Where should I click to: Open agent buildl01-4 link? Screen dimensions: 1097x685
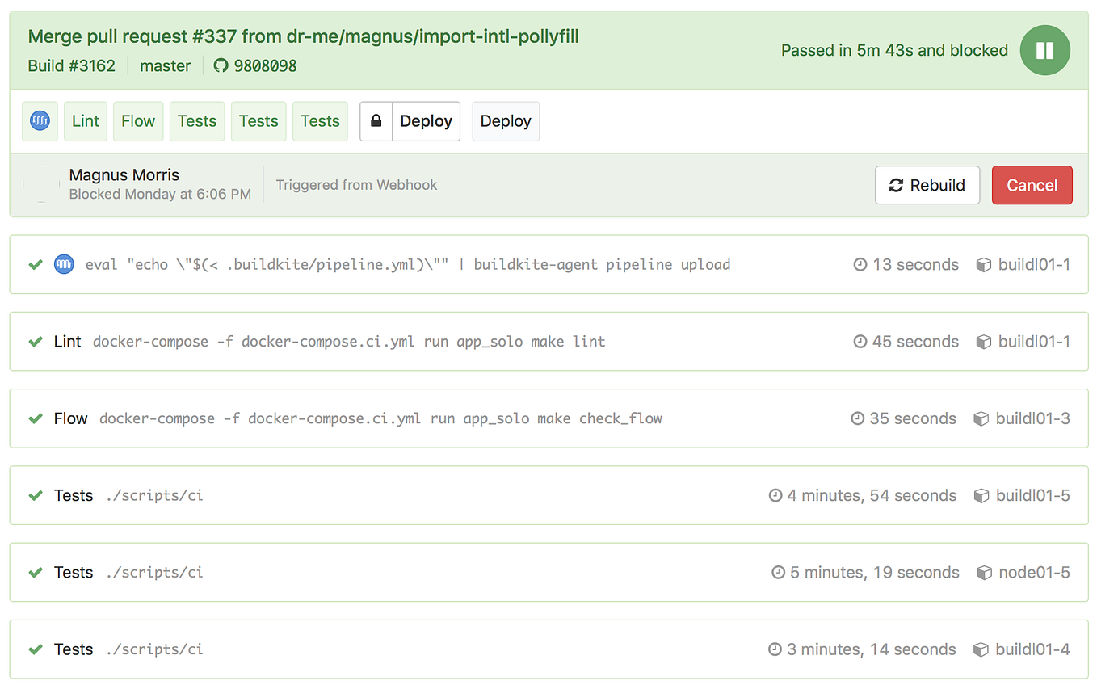1032,649
